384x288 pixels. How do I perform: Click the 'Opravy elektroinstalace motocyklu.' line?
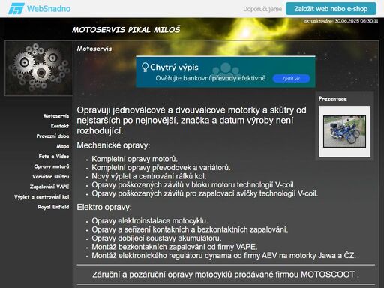pos(150,221)
